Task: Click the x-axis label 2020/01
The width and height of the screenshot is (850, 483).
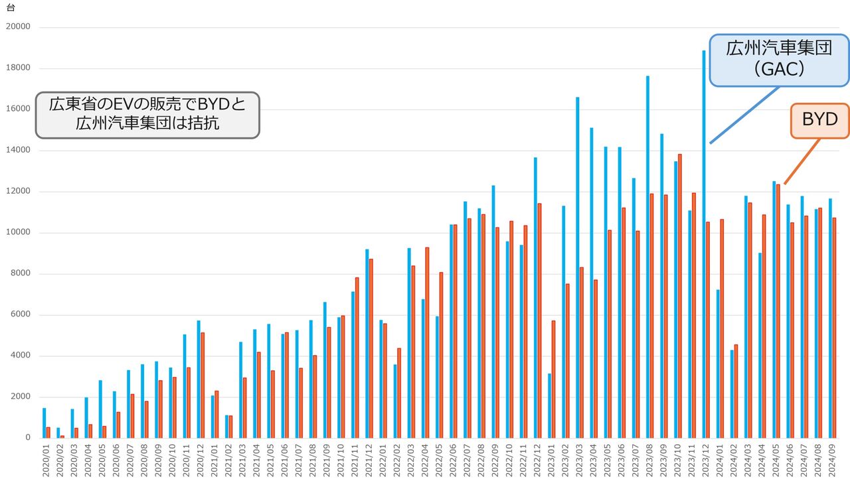Action: coord(46,460)
